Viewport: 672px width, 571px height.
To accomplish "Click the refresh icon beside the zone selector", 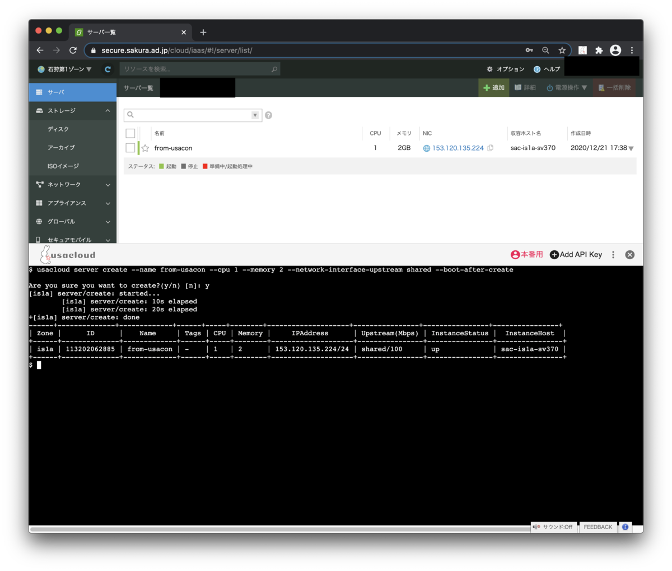I will pos(108,69).
